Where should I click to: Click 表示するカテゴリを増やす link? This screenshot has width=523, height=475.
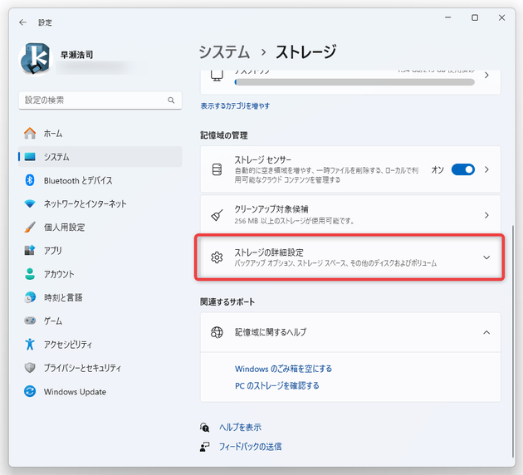235,106
